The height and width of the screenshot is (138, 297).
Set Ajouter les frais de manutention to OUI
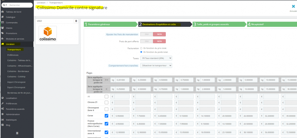(x=147, y=34)
